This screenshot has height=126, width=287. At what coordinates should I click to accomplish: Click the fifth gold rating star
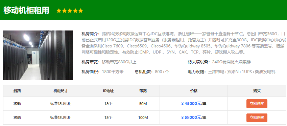click(81, 11)
